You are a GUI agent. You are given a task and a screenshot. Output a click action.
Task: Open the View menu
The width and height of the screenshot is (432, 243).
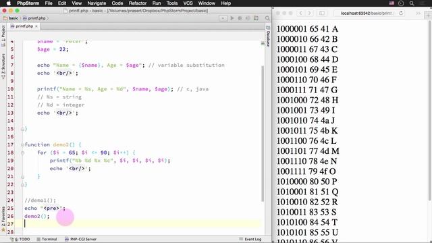pyautogui.click(x=76, y=3)
